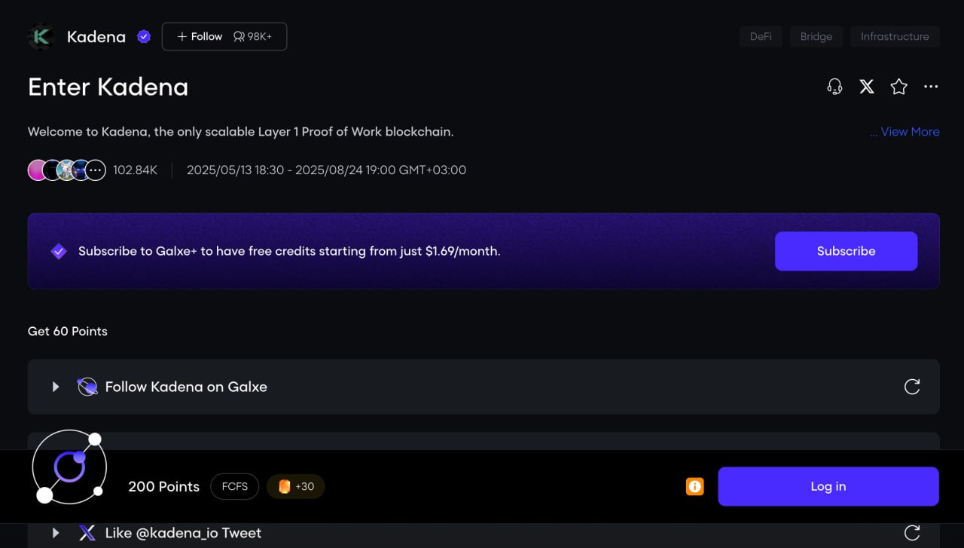Image resolution: width=964 pixels, height=548 pixels.
Task: Click the Get 60 Points heading
Action: coord(68,331)
